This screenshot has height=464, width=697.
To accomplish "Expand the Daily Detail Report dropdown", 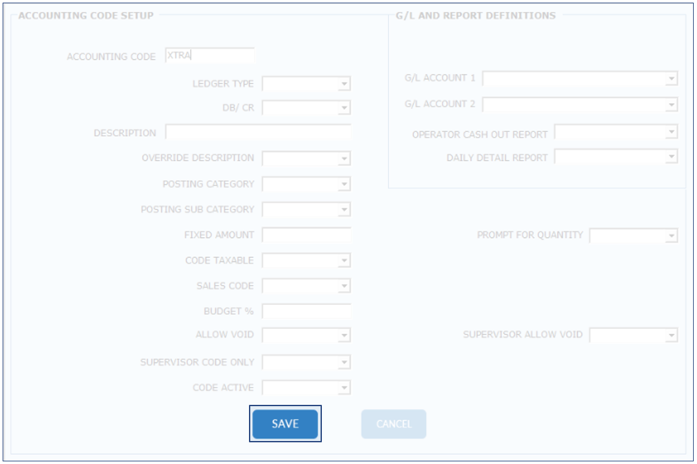I will tap(616, 157).
